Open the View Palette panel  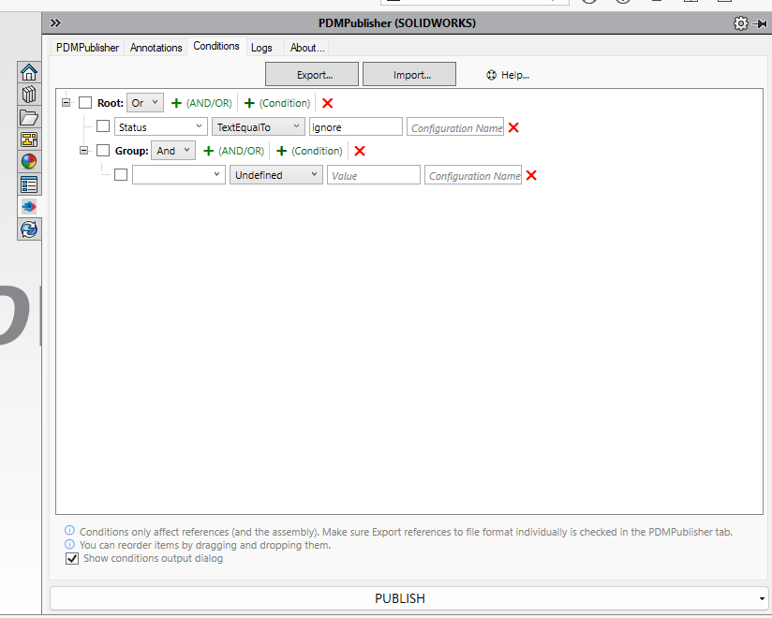tap(28, 139)
